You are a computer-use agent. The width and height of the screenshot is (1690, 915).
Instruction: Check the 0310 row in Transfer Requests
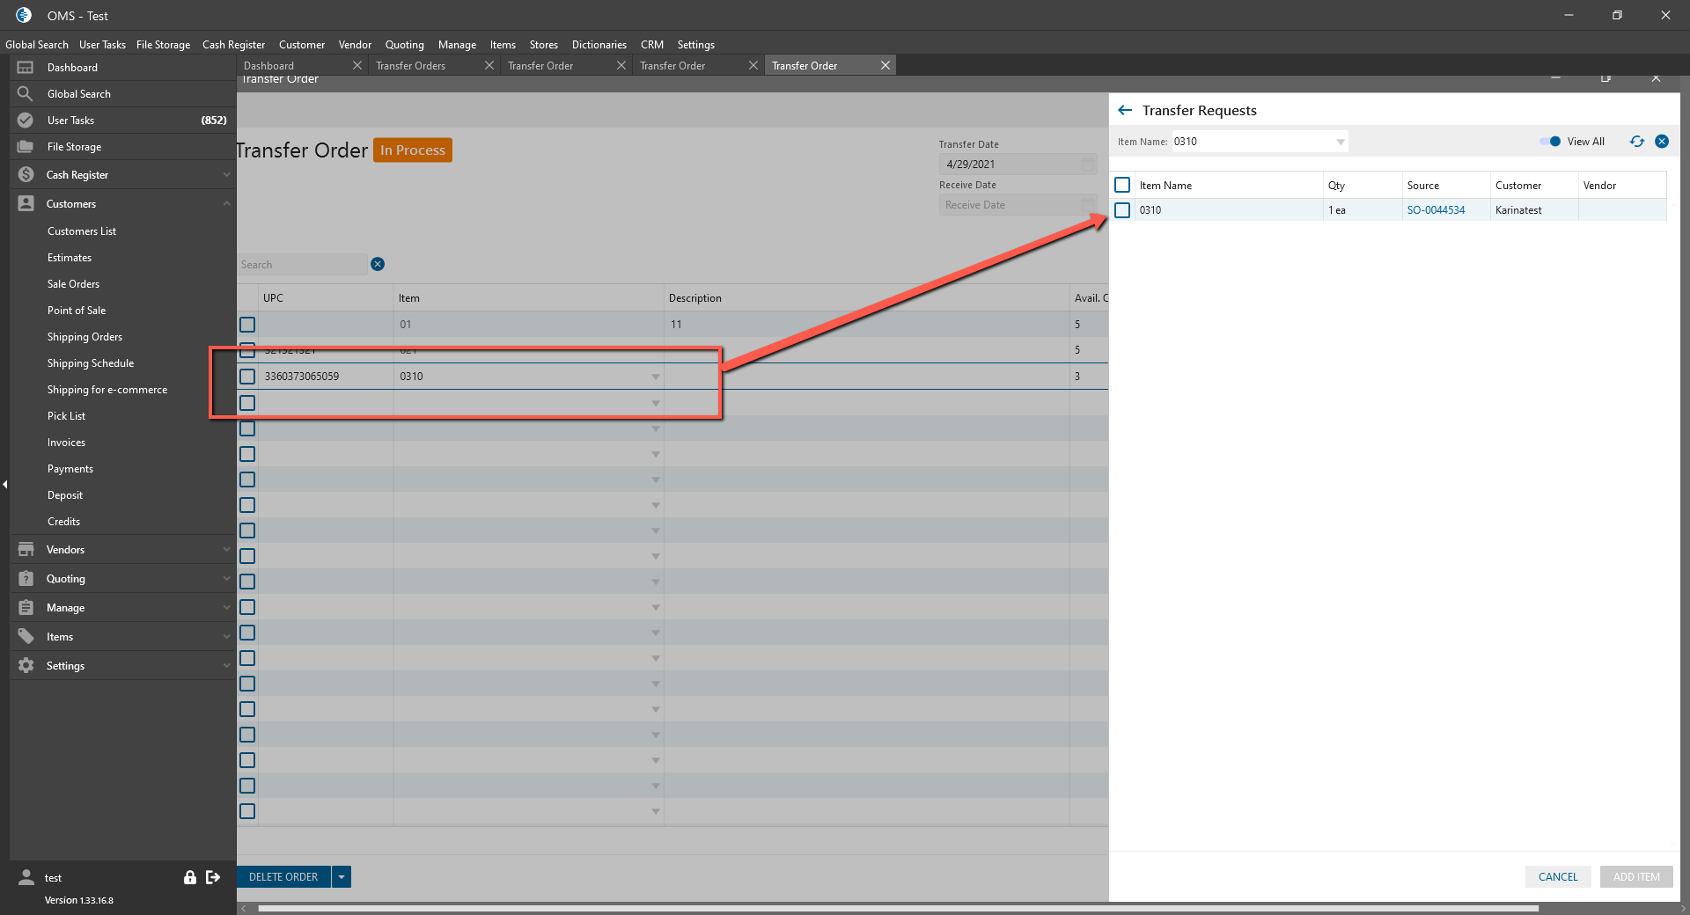pos(1122,210)
